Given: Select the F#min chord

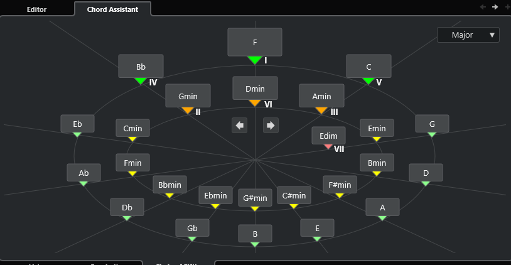Looking at the screenshot, I should (340, 185).
